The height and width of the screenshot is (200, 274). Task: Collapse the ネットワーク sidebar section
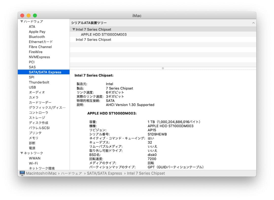pos(22,153)
